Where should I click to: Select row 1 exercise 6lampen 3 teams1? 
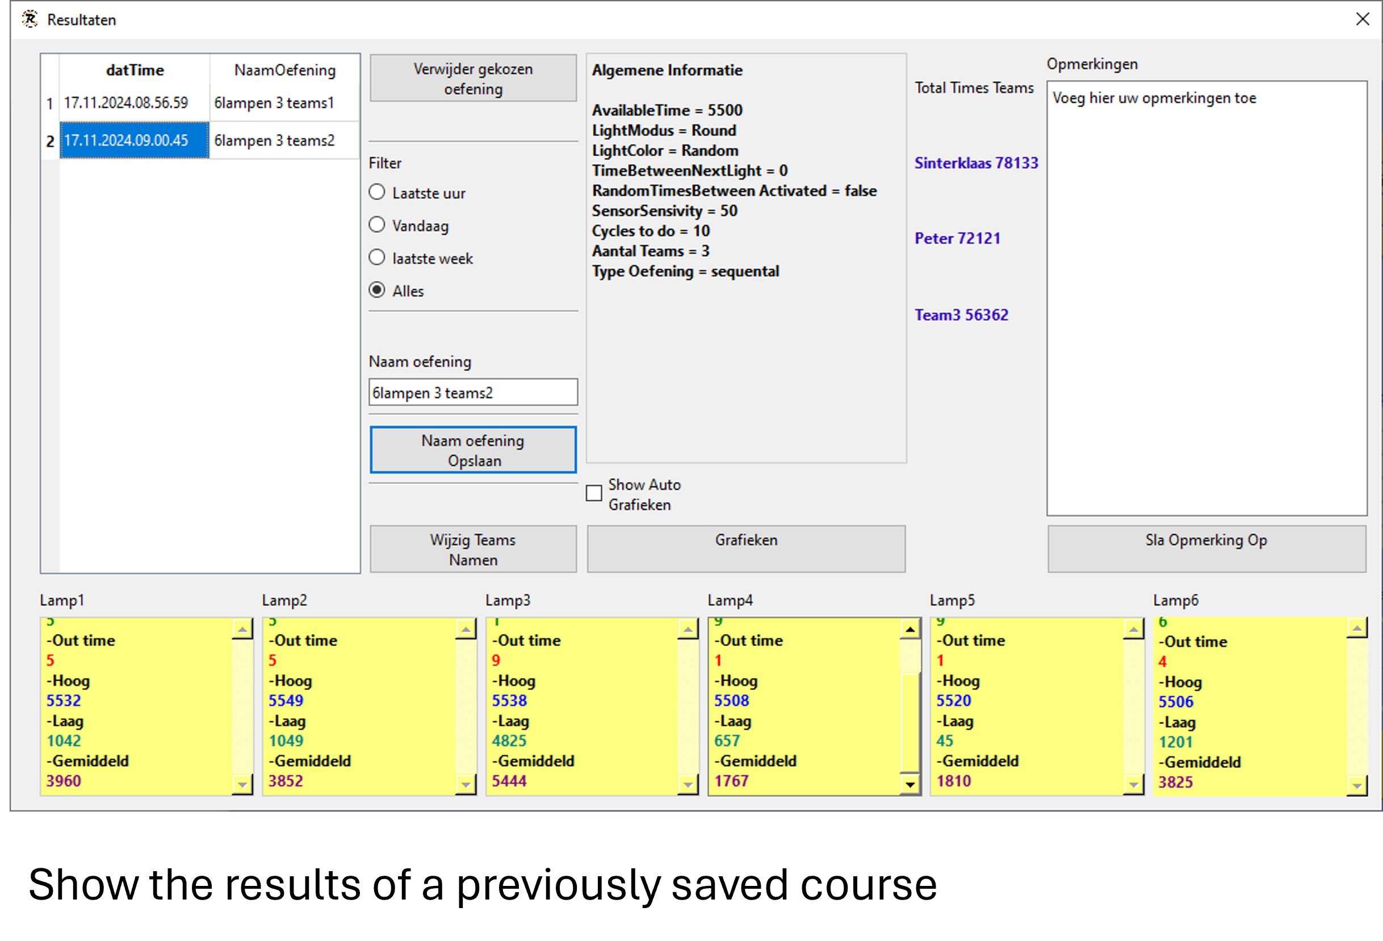(x=274, y=103)
